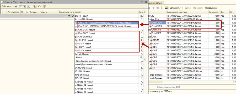
Task: Click the sort ascending А-Я icon
Action: [x=158, y=8]
